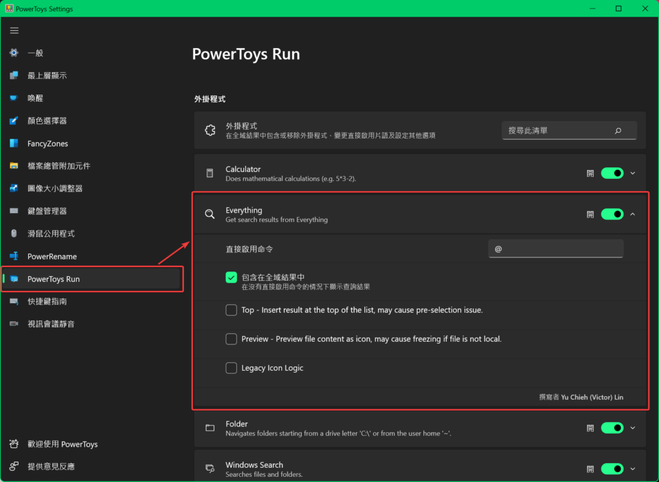Click the 鍵盤管理器 keyboard icon
This screenshot has width=659, height=482.
pos(14,211)
